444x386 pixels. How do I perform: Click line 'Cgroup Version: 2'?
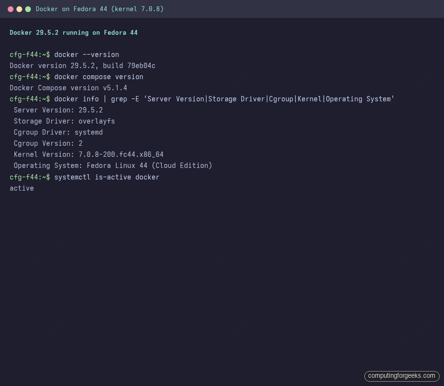coord(48,144)
